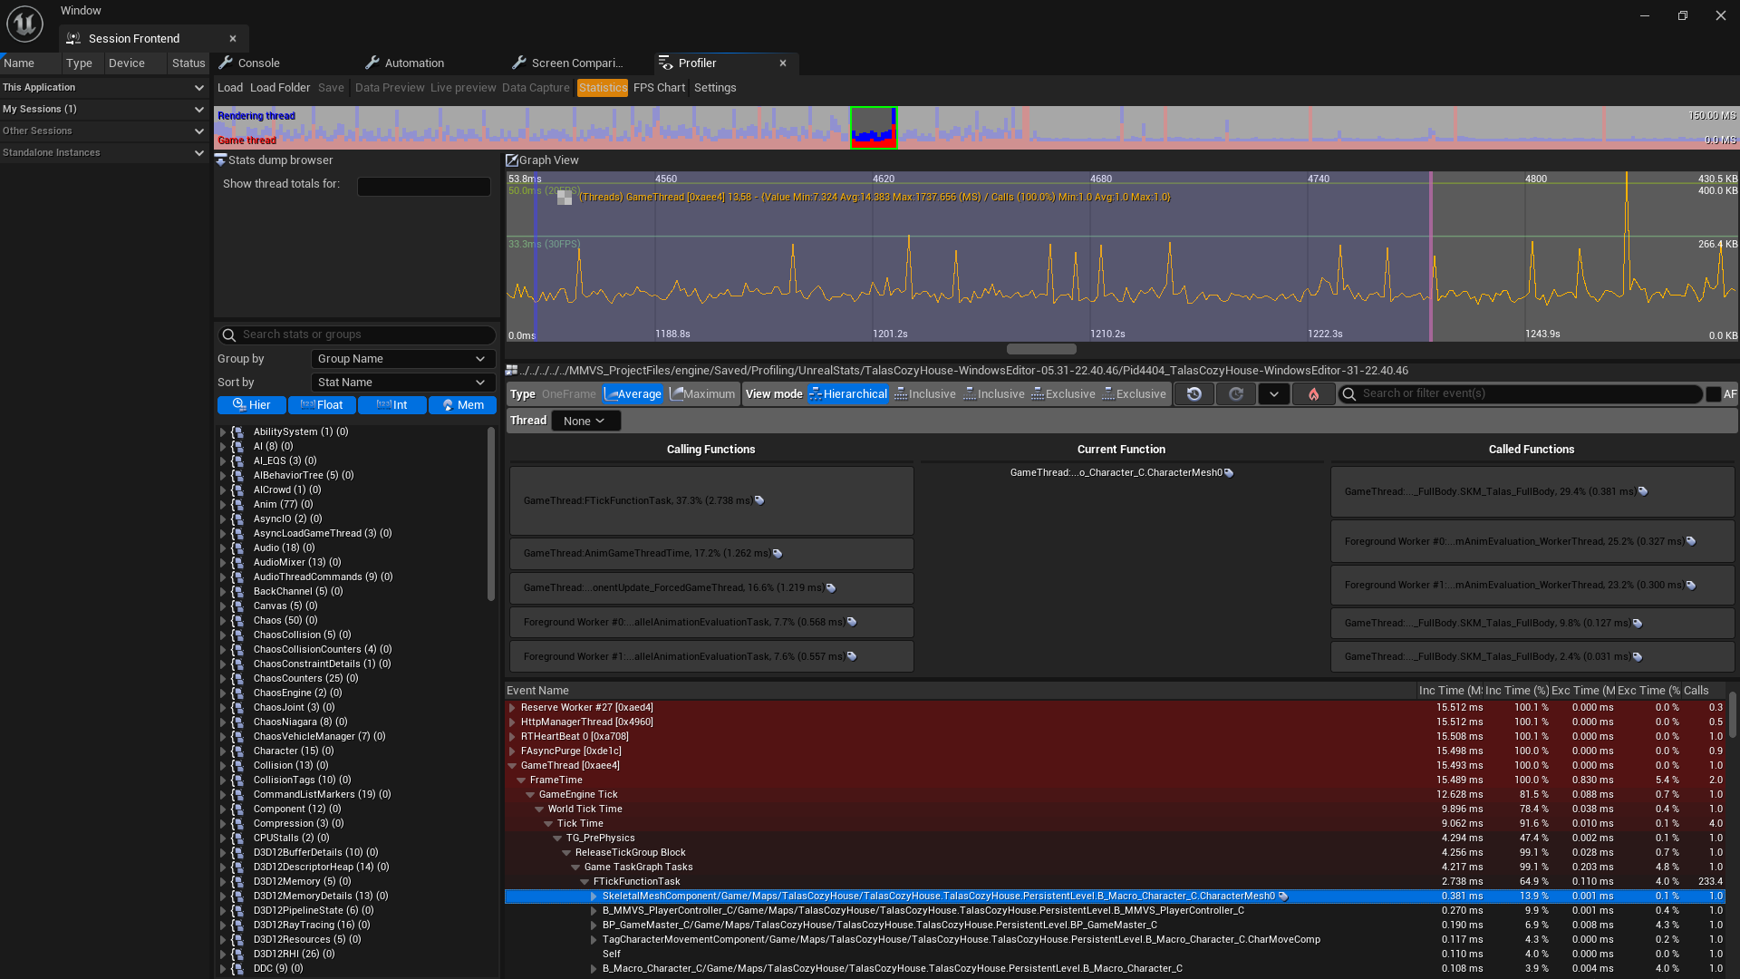Click the highlighted selection in thread mini-view

coord(874,128)
